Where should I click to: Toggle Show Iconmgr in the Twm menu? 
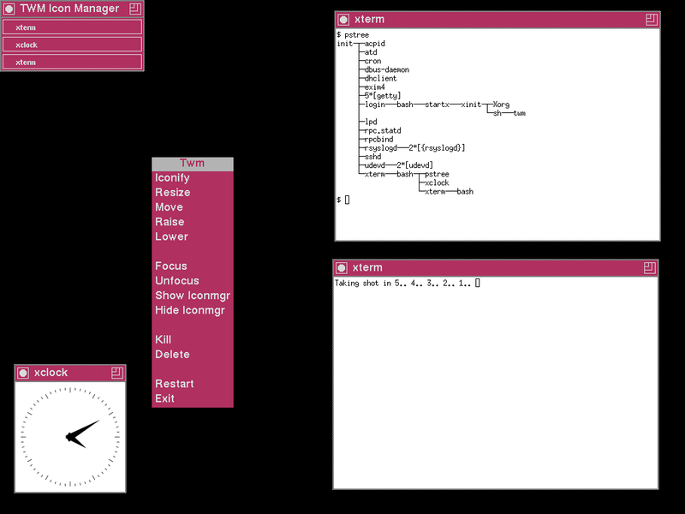click(192, 296)
